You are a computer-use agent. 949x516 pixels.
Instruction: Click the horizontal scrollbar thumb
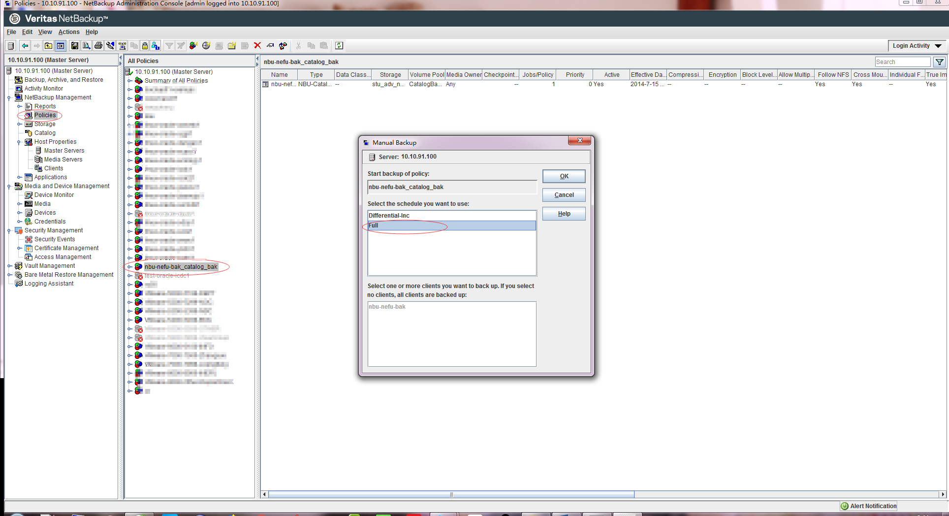[x=451, y=494]
